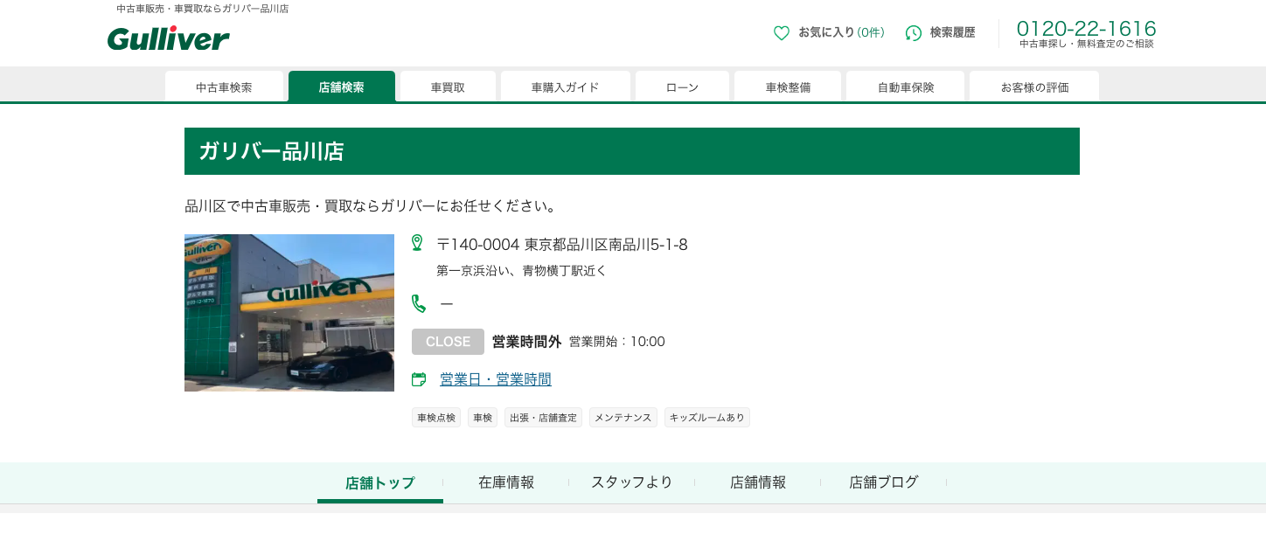
Task: Click the green phone icon
Action: point(419,303)
